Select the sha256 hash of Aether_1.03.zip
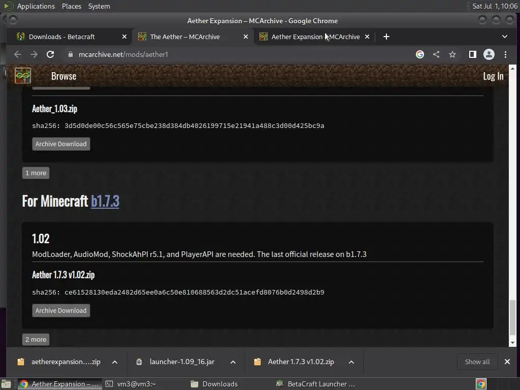520x390 pixels. 194,126
